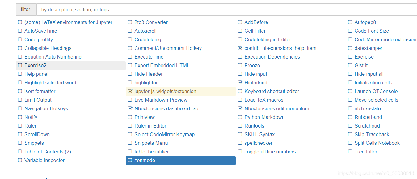Enable the Toggle all line numbers checkbox
Image resolution: width=417 pixels, height=179 pixels.
(240, 152)
